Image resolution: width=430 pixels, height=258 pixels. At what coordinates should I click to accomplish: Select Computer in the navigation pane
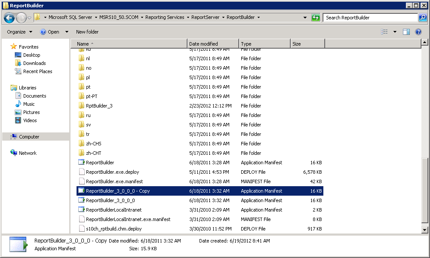tap(29, 137)
